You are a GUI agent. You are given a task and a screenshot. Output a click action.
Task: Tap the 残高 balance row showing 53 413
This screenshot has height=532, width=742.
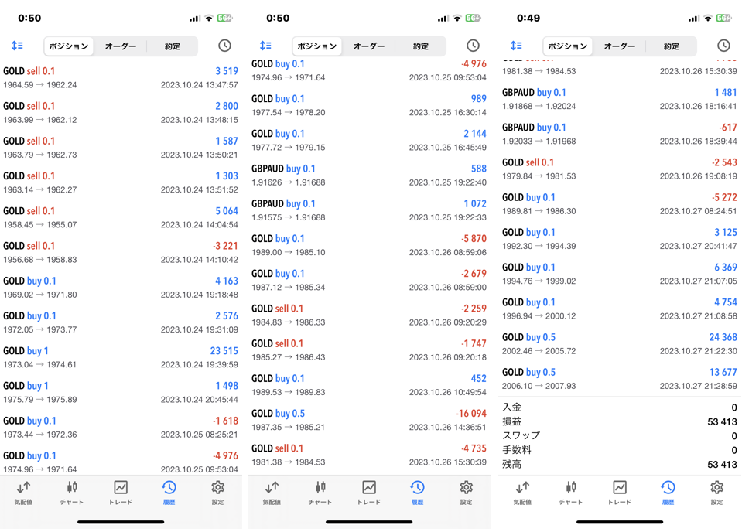point(619,464)
